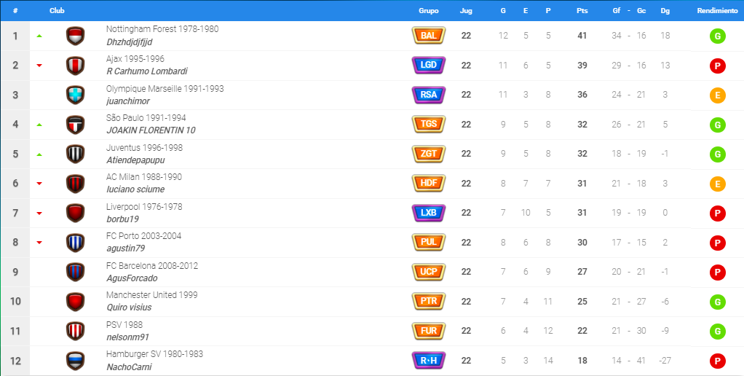Open the Ajax 1995-1996 shield icon
This screenshot has width=744, height=376.
(x=75, y=66)
